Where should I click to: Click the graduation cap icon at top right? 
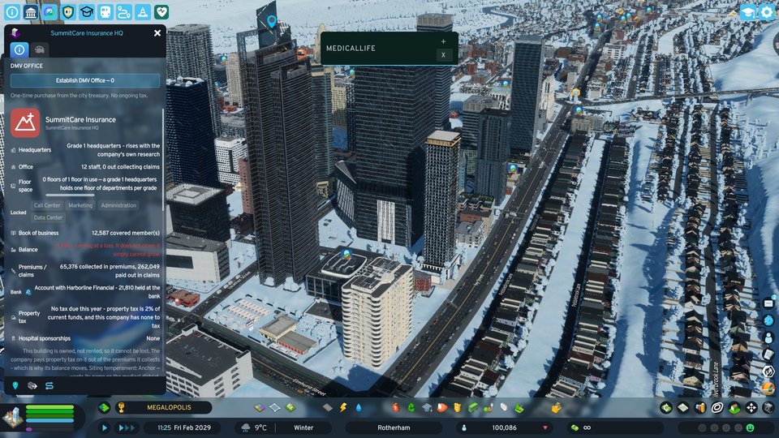[x=748, y=12]
